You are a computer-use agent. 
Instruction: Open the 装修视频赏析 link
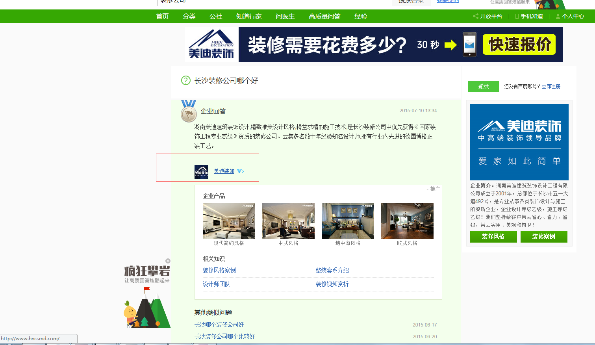(x=332, y=284)
